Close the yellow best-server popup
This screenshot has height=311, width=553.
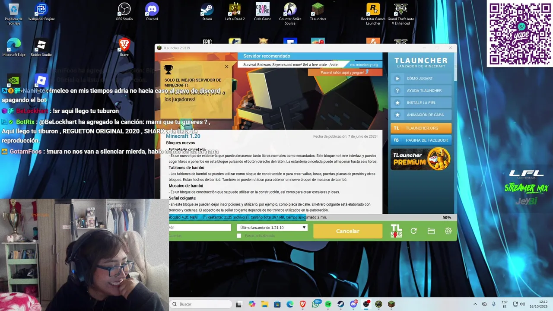pos(226,67)
